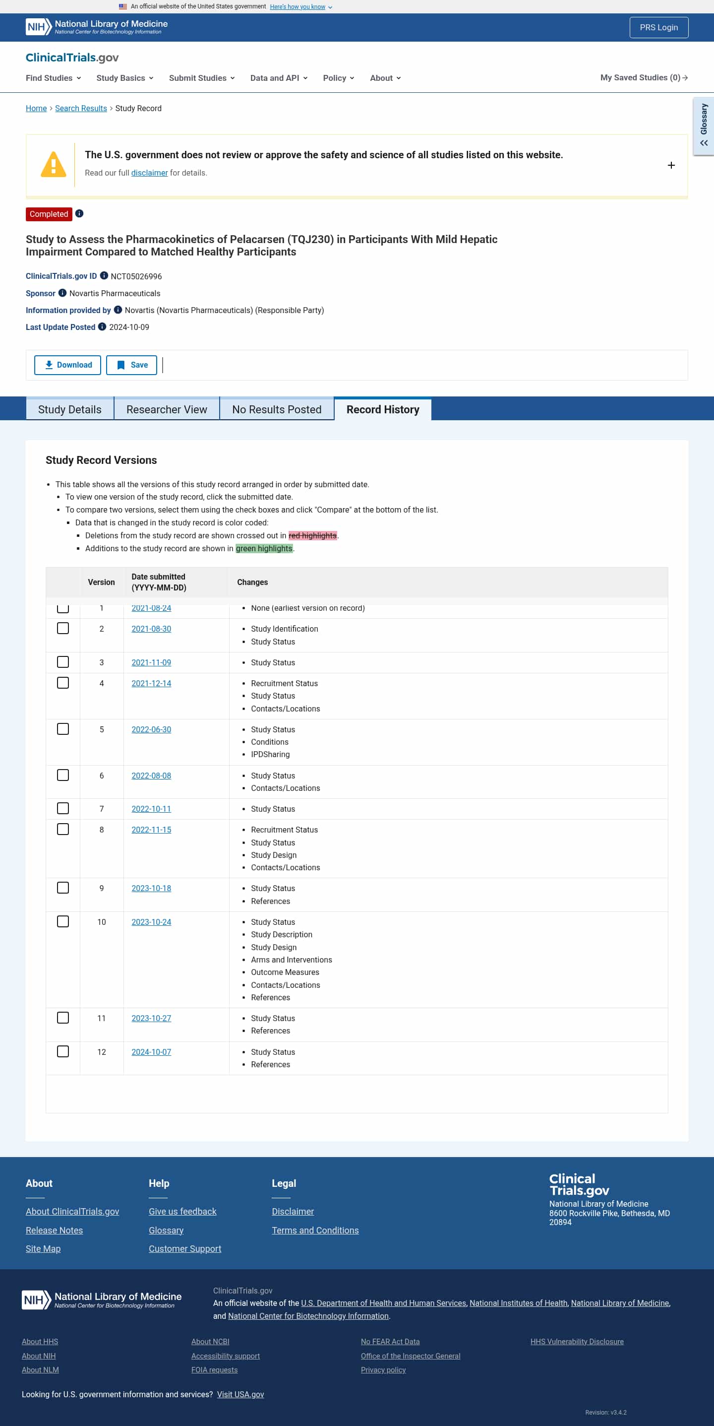Viewport: 714px width, 1426px height.
Task: Tick the checkbox for version 8
Action: point(63,829)
